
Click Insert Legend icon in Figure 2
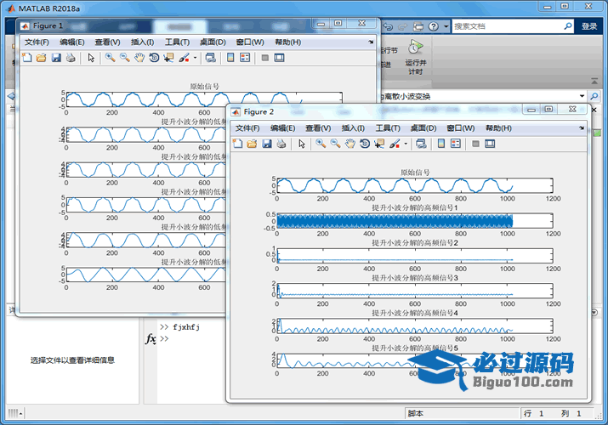tap(455, 144)
